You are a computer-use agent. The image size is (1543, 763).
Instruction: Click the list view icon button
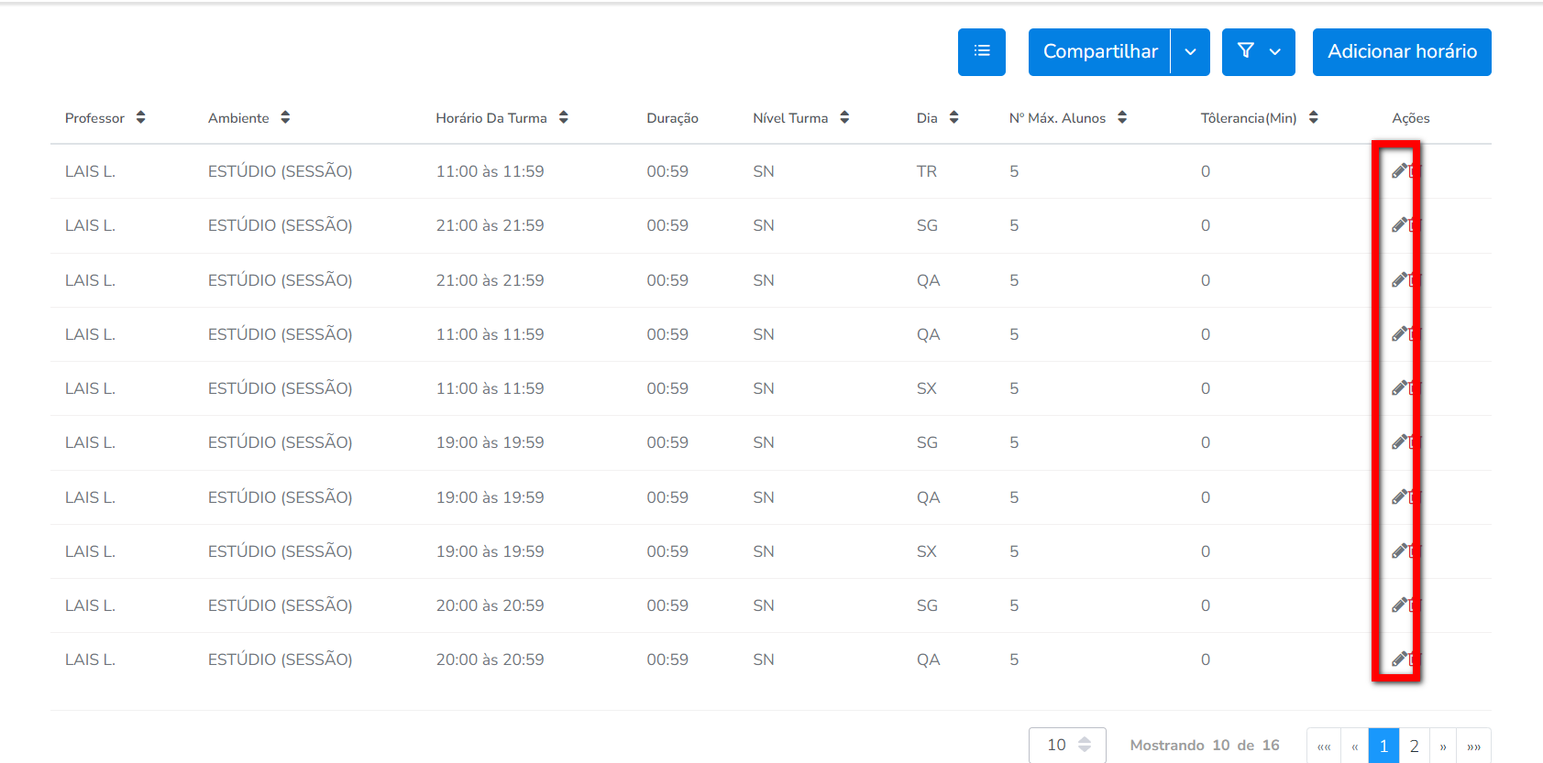(981, 51)
